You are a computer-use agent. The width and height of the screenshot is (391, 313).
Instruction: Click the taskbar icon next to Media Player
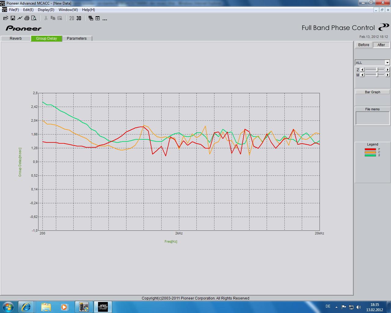[84, 307]
